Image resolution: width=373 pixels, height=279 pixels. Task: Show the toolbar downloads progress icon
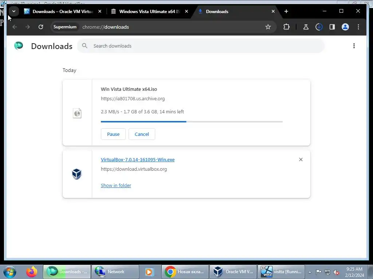click(319, 27)
